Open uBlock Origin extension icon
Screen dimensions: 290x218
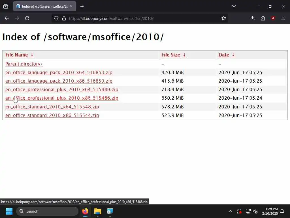(x=273, y=18)
